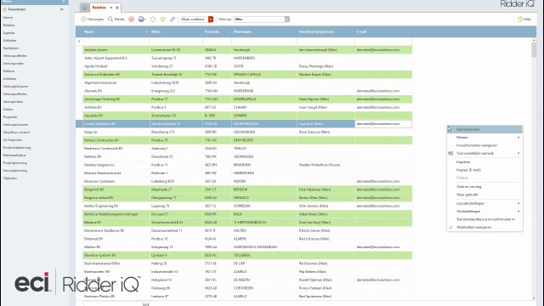This screenshot has width=544, height=306.
Task: Open Objecten in sidebar
Action: point(10,178)
